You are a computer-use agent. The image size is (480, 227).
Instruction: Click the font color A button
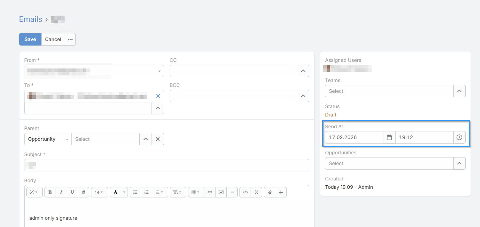click(115, 192)
